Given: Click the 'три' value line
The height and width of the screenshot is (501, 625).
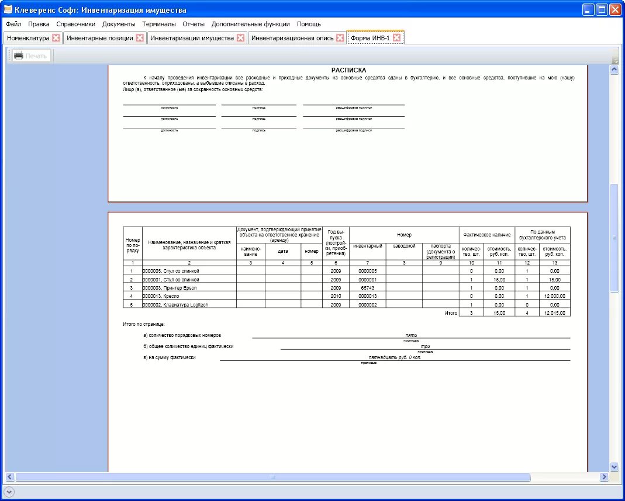Looking at the screenshot, I should point(425,346).
